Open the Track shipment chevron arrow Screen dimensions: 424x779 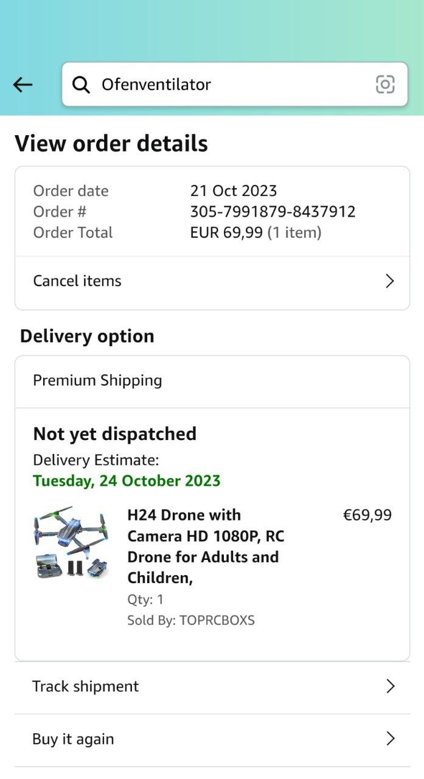(x=391, y=686)
